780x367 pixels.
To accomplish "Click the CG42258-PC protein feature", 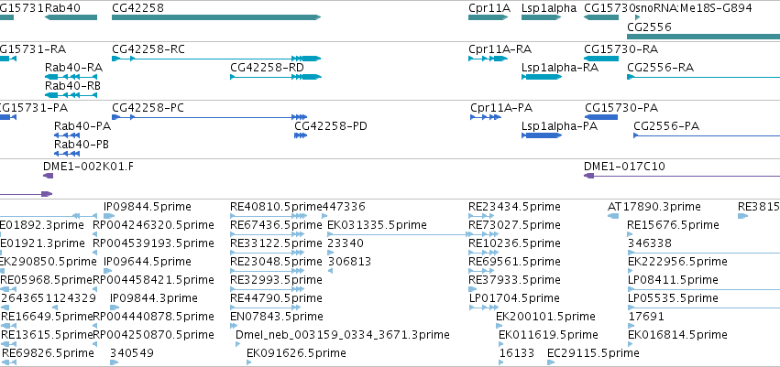I will [209, 117].
